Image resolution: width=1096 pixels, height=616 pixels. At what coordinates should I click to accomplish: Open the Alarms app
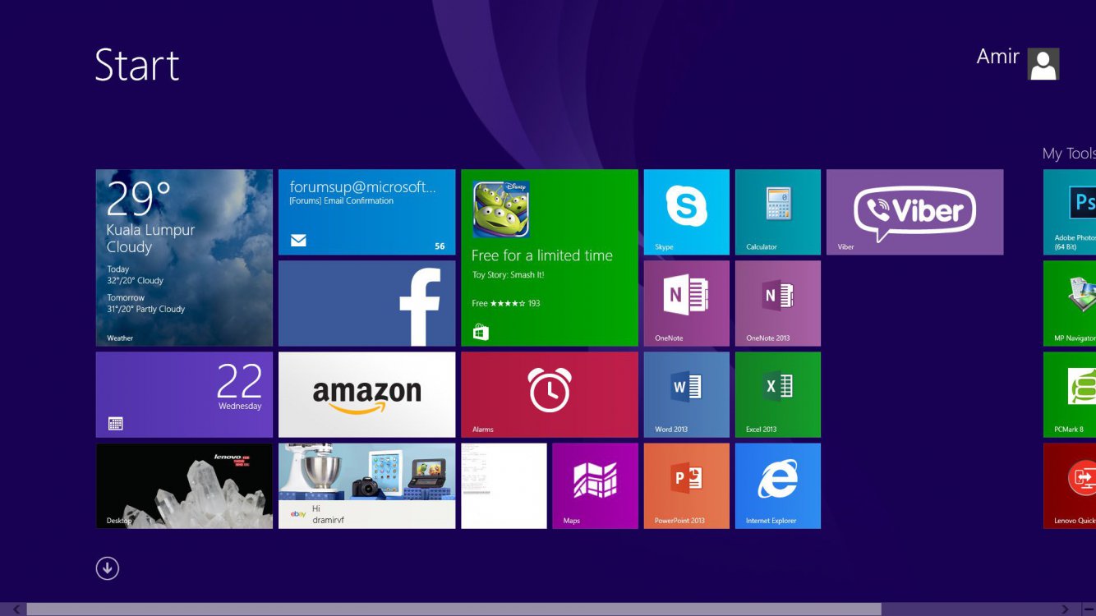tap(549, 394)
